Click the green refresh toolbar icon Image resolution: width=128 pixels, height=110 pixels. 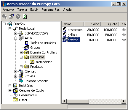[25, 16]
